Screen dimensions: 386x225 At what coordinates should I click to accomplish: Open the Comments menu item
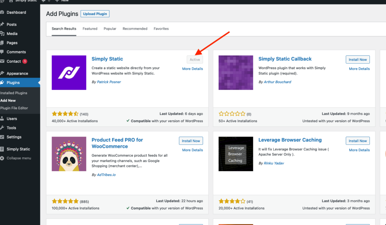click(16, 52)
